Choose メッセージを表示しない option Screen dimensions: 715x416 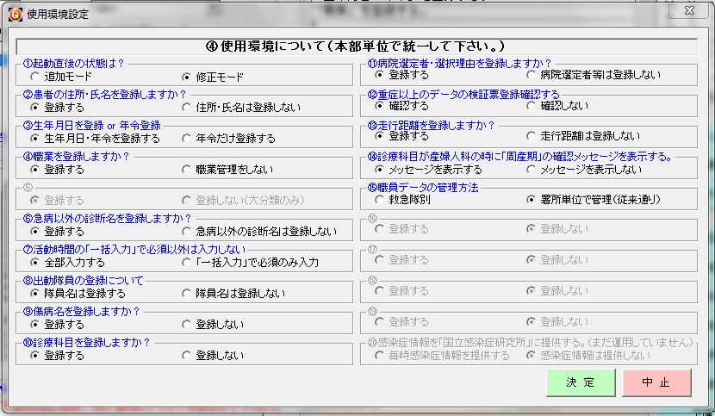click(x=531, y=169)
